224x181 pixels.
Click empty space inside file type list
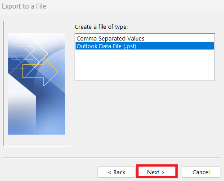pos(145,65)
